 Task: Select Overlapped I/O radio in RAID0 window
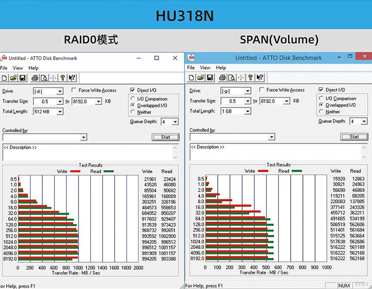point(133,105)
